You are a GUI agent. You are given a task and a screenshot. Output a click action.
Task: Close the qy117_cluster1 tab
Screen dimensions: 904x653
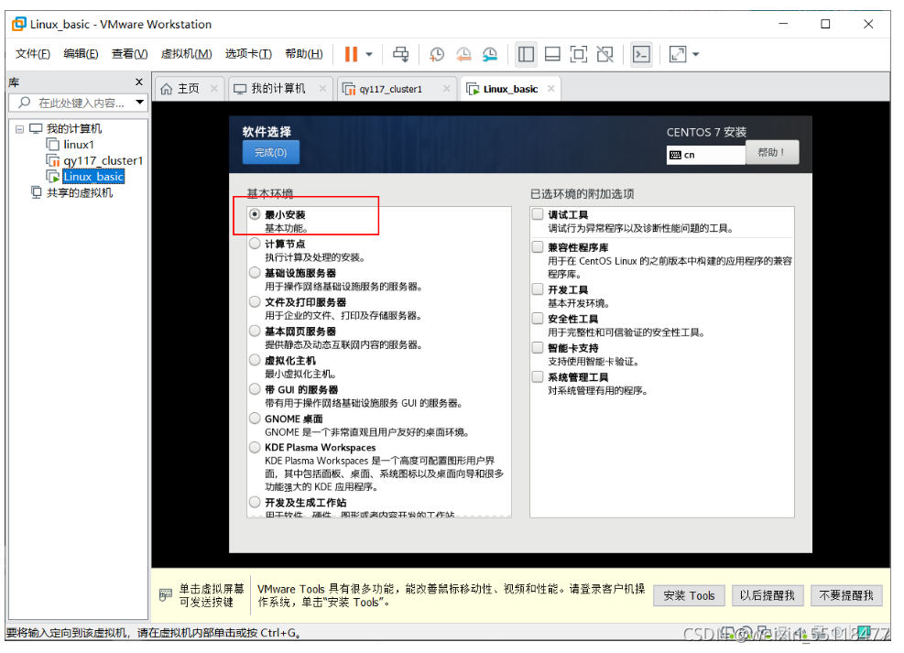[x=446, y=88]
